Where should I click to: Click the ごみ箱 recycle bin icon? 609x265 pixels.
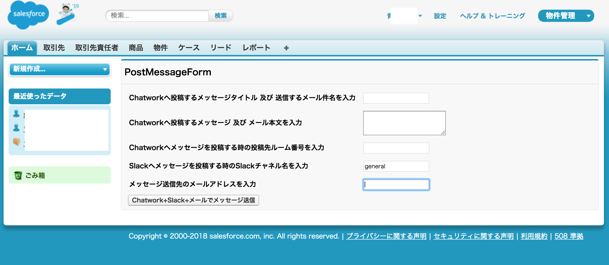pyautogui.click(x=18, y=175)
